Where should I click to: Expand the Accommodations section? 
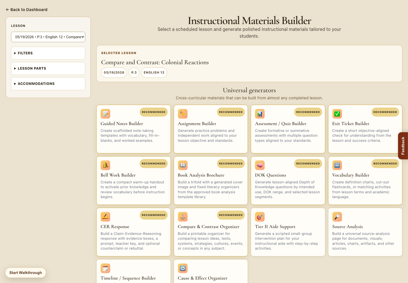48,84
